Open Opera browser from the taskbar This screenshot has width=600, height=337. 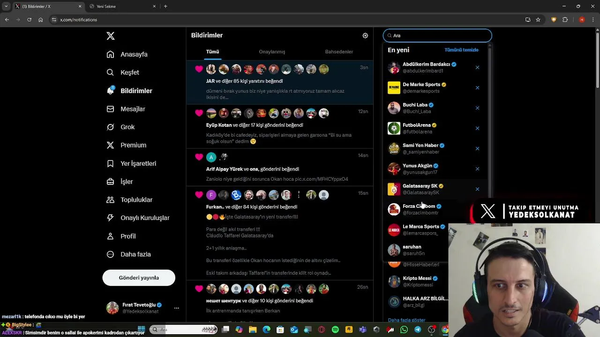coord(322,330)
